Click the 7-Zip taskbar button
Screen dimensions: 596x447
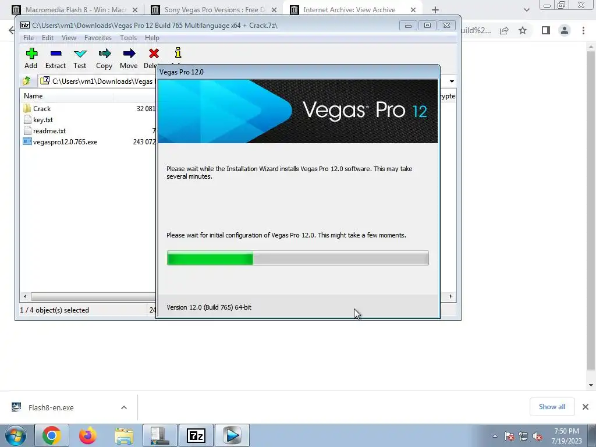(x=196, y=435)
